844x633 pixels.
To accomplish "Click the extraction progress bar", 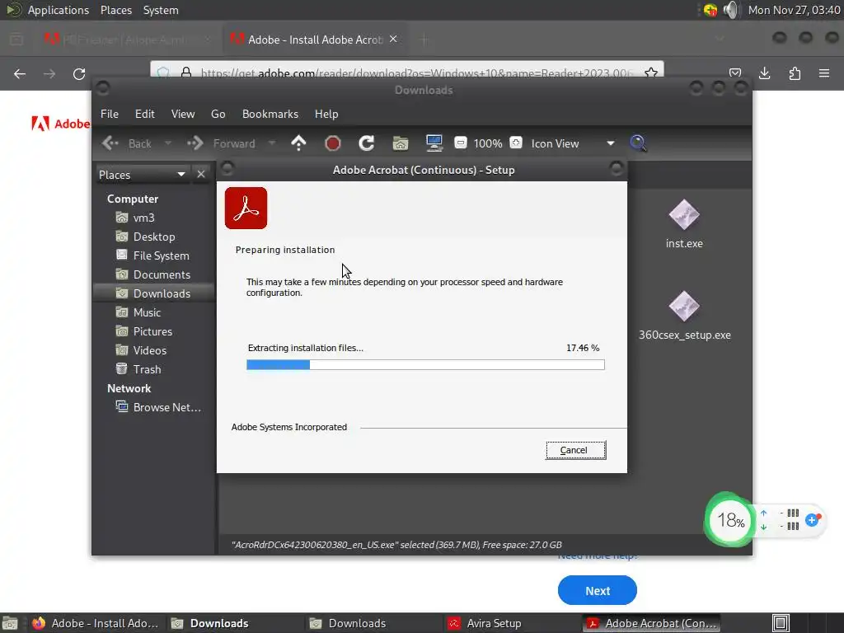I will pyautogui.click(x=425, y=365).
